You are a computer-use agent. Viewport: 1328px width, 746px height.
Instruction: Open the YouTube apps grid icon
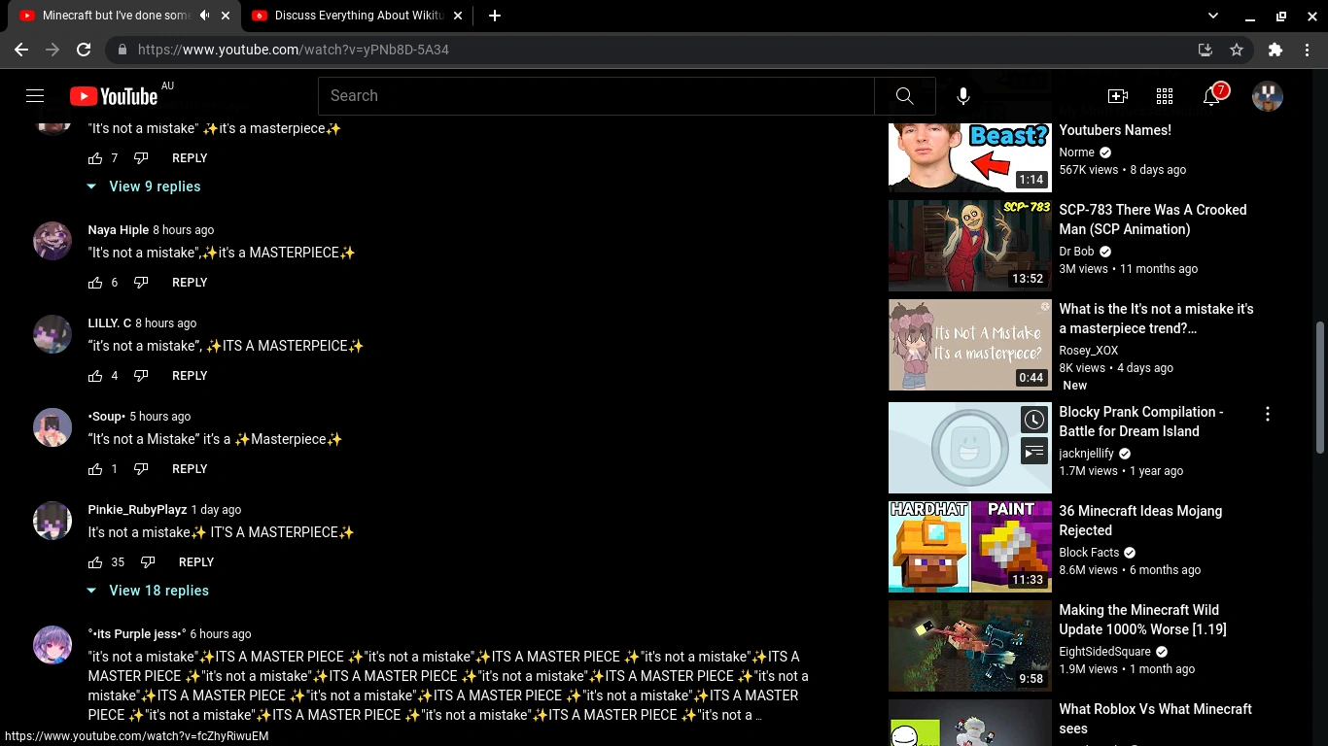(1165, 96)
